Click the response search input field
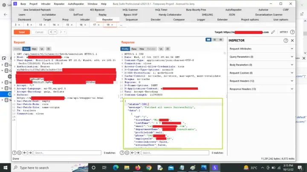Viewport: 307px width, 172px height. [175, 153]
